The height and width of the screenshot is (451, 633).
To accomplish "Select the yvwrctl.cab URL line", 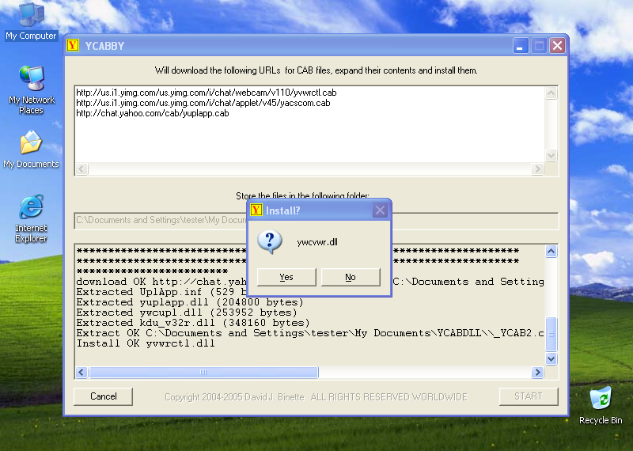I will (x=207, y=93).
